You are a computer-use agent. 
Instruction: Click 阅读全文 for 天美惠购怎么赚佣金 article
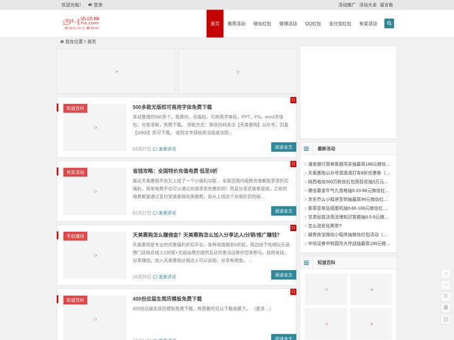coord(284,275)
